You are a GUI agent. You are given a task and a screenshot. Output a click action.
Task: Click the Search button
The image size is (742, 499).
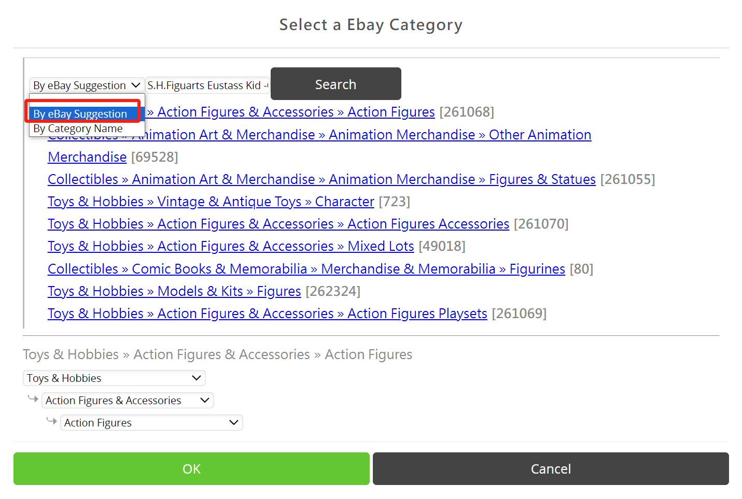tap(335, 84)
